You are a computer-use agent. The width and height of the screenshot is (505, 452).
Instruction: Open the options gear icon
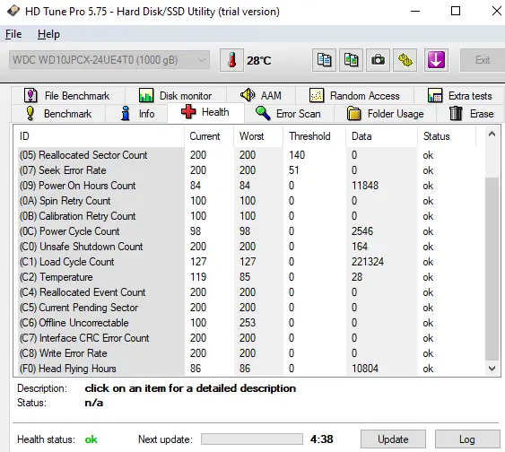click(x=405, y=60)
